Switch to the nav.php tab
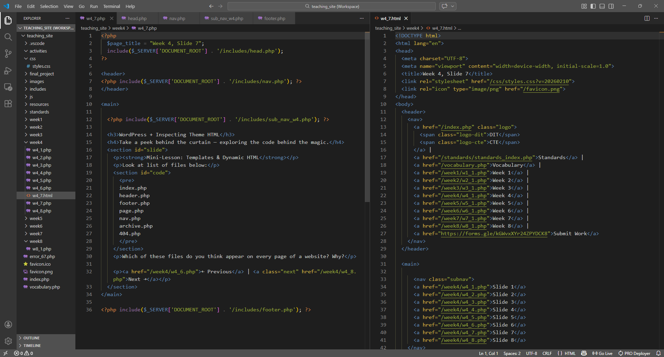Viewport: 664px width, 357px height. coord(177,18)
